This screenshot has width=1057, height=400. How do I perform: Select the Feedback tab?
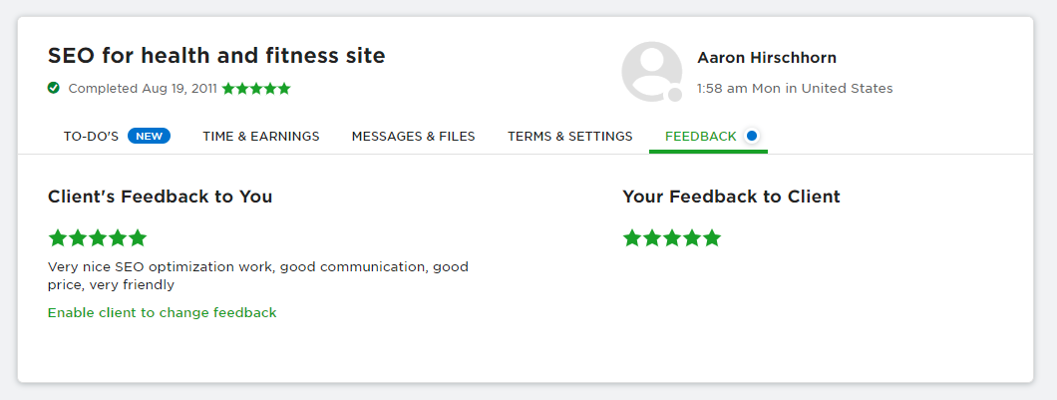click(x=700, y=136)
